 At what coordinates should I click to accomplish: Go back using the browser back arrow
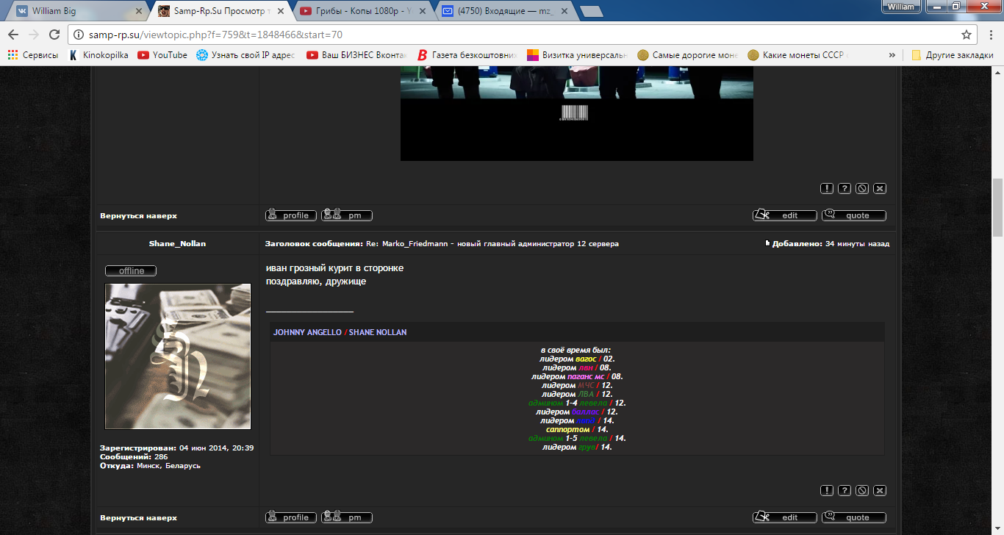[x=13, y=35]
